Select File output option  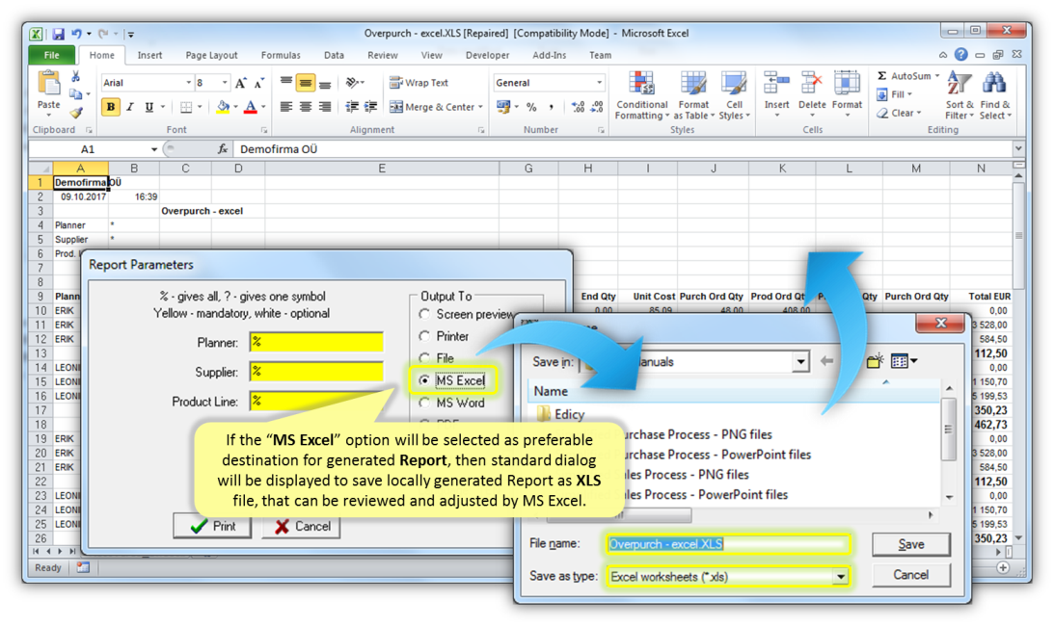[424, 358]
